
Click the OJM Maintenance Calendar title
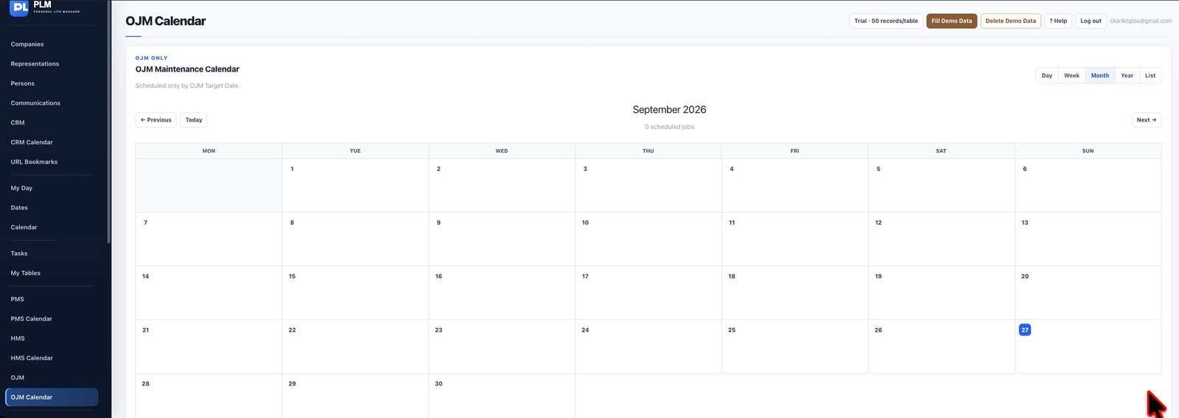[187, 69]
